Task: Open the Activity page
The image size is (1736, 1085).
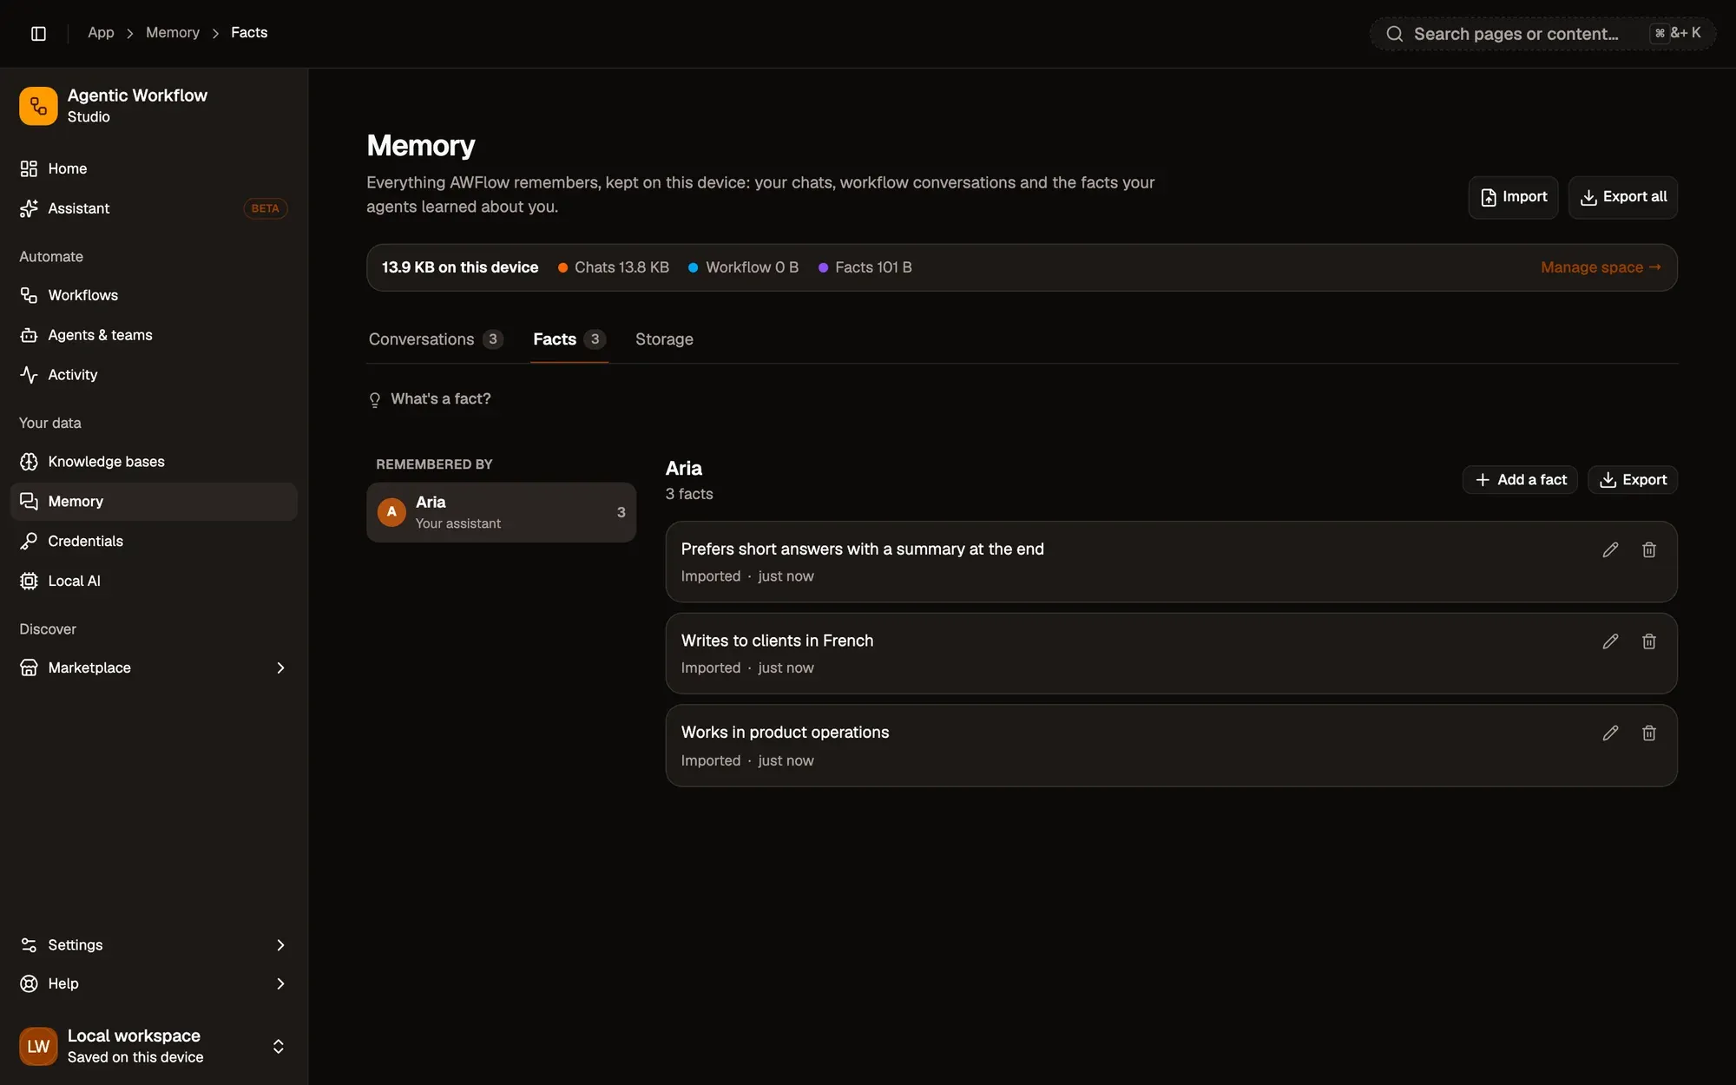Action: coord(154,375)
